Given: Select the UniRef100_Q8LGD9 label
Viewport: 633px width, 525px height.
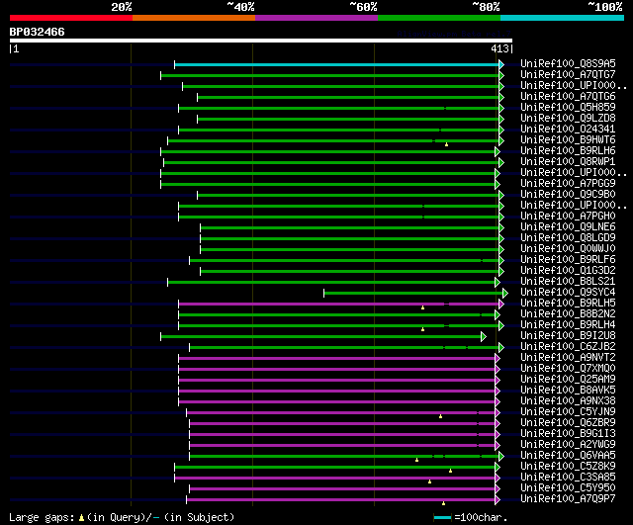Looking at the screenshot, I should tap(568, 238).
